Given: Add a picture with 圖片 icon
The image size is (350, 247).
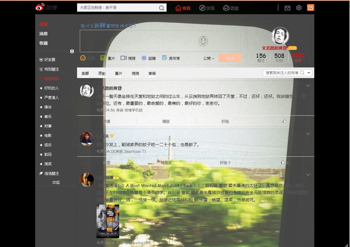Looking at the screenshot, I should [103, 58].
